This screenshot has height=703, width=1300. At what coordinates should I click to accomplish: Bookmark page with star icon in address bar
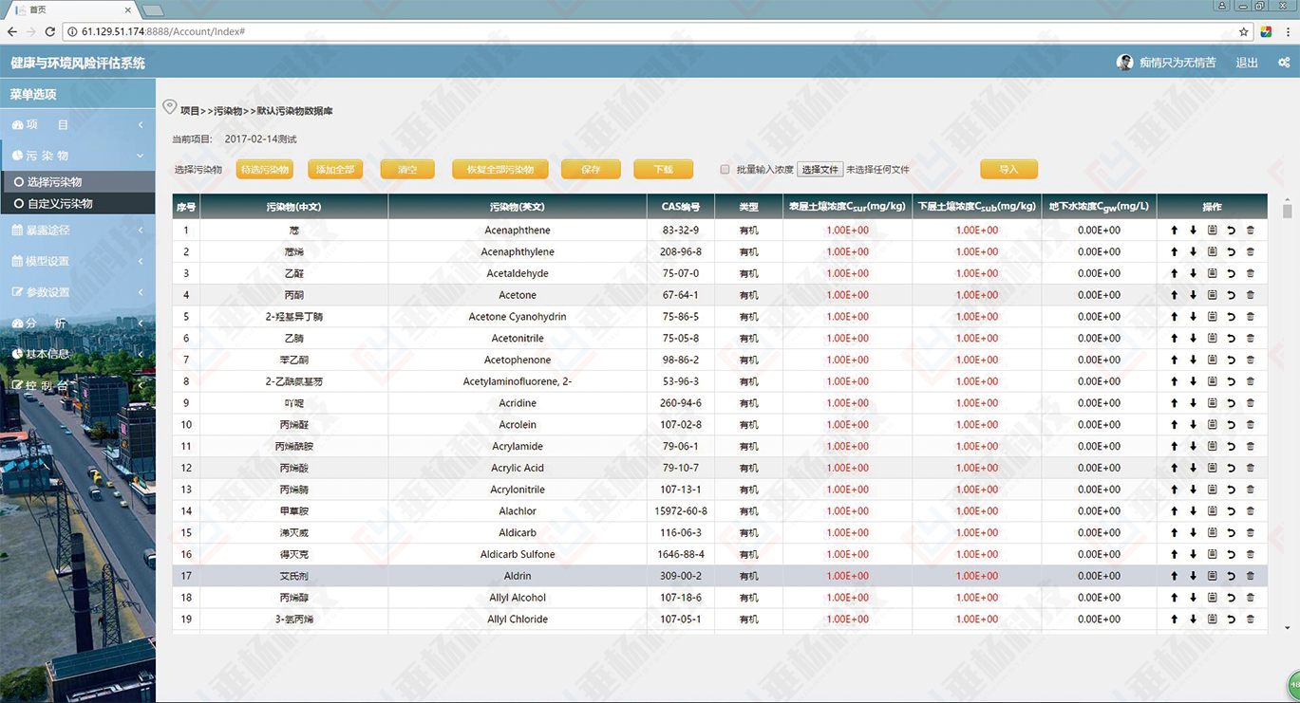(x=1244, y=32)
